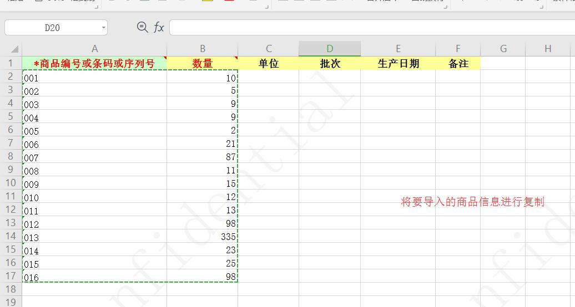Click cell containing 012

[94, 223]
